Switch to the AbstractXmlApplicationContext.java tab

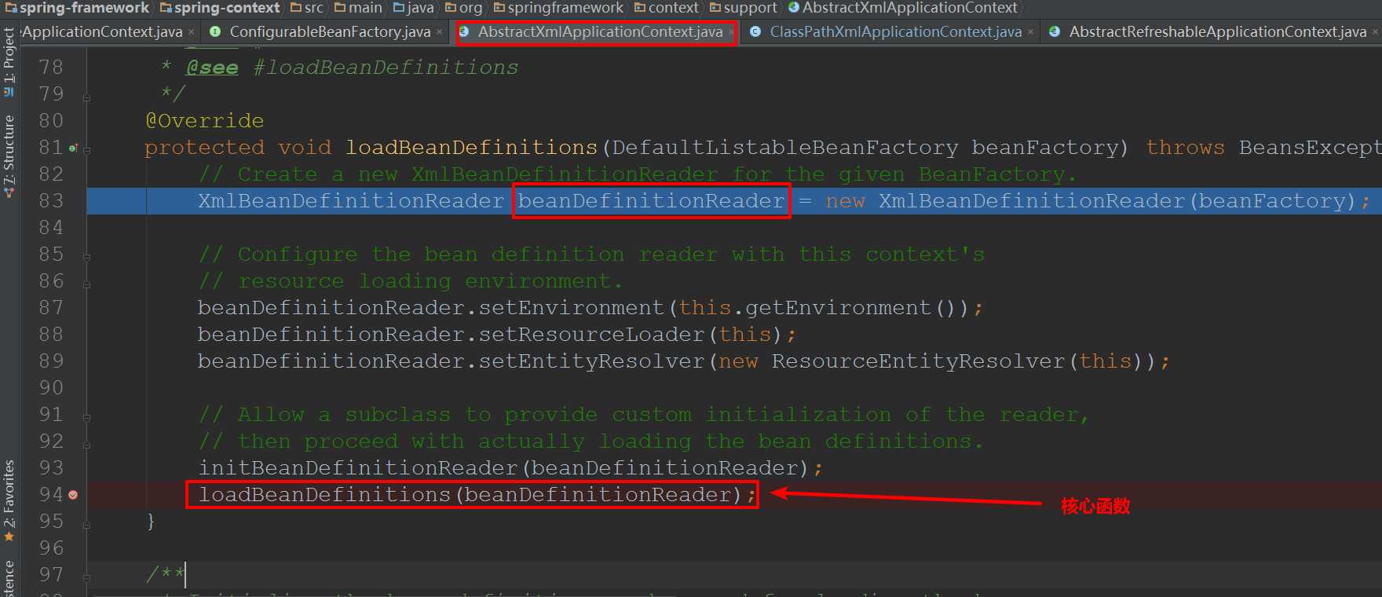[600, 32]
